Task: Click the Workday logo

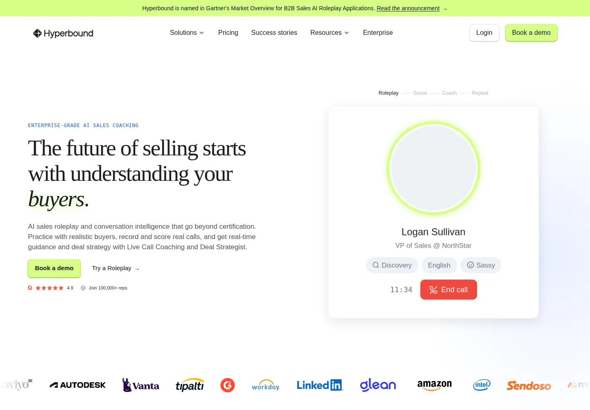Action: (x=266, y=385)
